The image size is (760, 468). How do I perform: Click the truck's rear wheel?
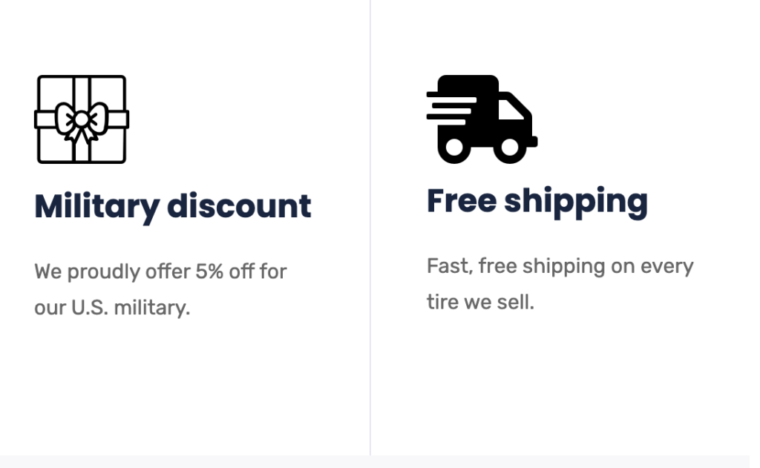coord(454,147)
